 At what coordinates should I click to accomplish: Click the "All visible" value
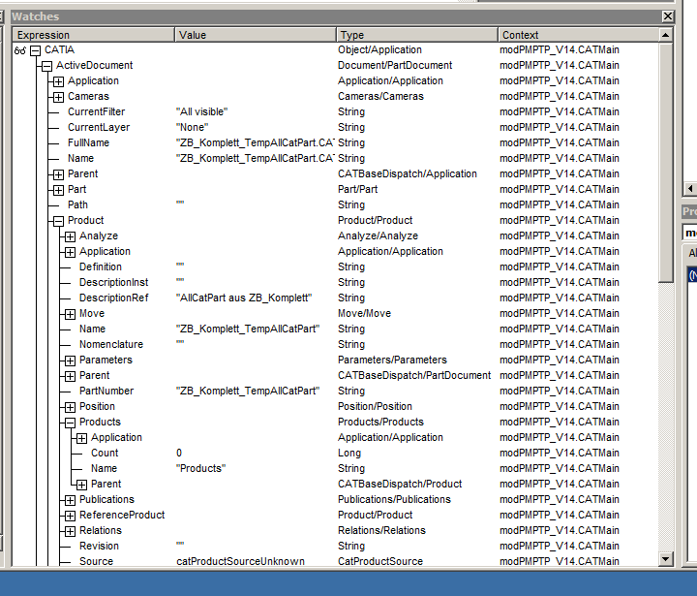[201, 111]
